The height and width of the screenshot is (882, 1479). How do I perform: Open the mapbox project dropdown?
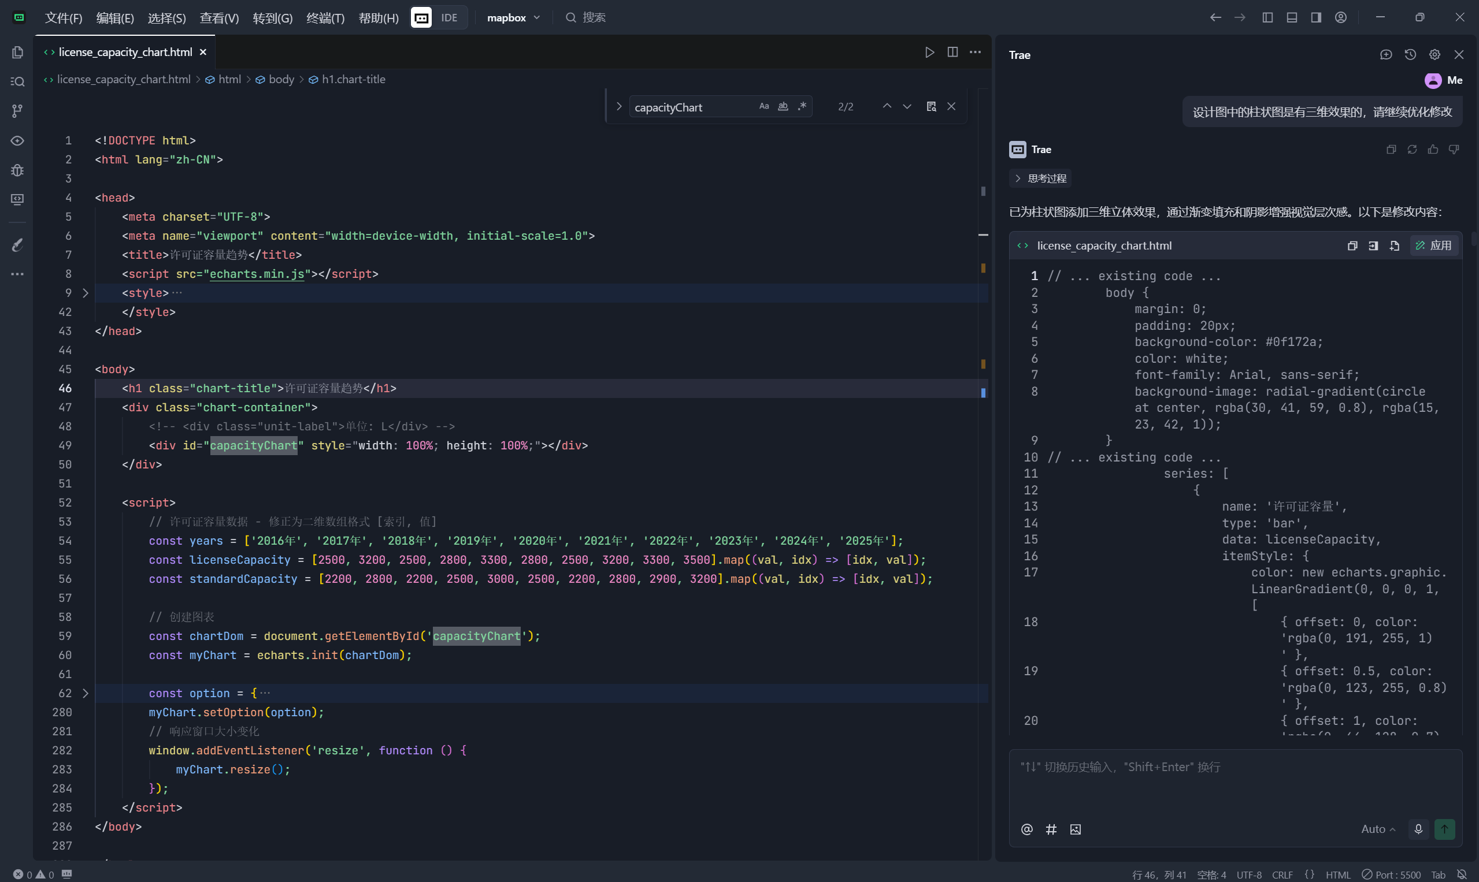[x=513, y=17]
